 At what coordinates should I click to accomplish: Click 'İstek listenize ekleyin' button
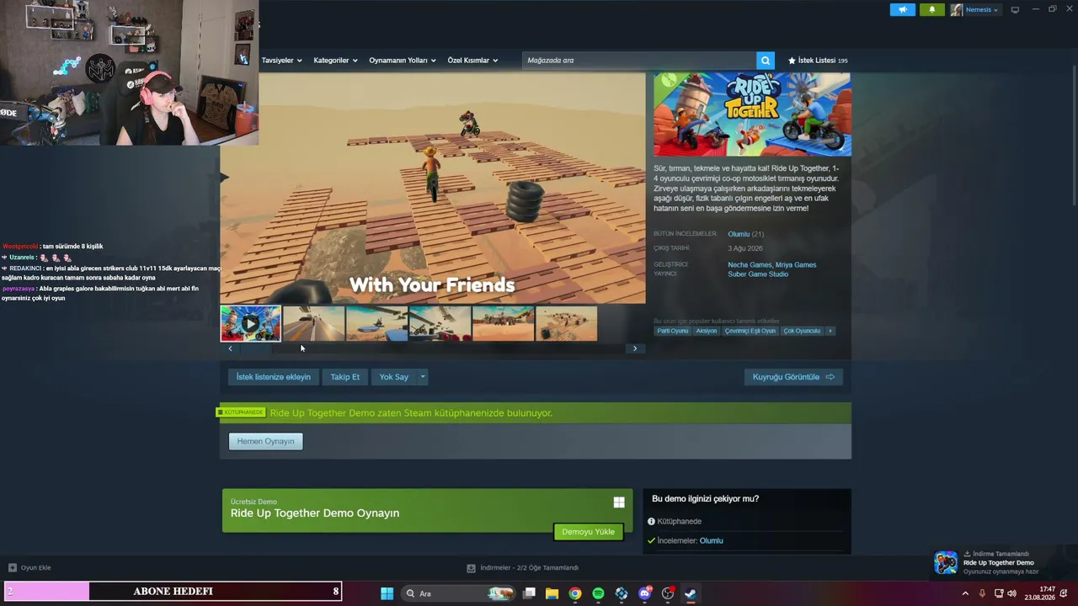tap(273, 377)
